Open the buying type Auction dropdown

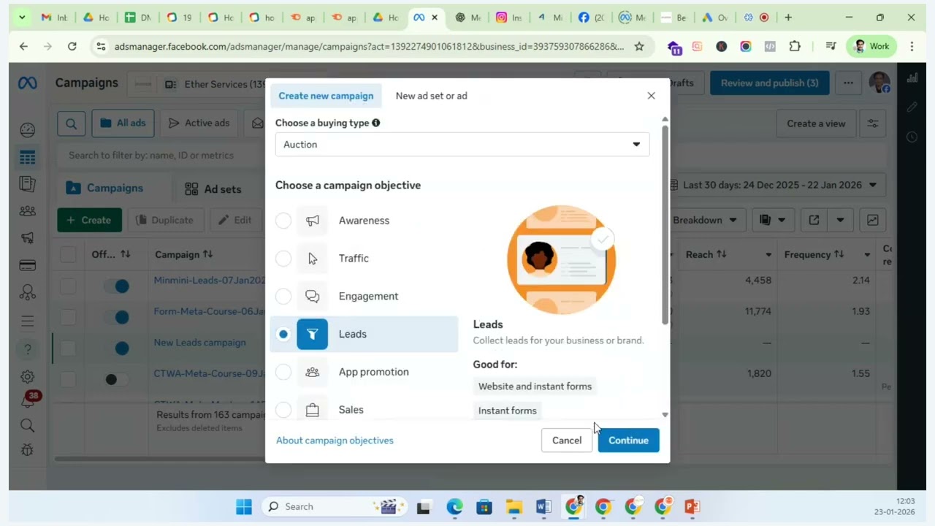point(462,145)
